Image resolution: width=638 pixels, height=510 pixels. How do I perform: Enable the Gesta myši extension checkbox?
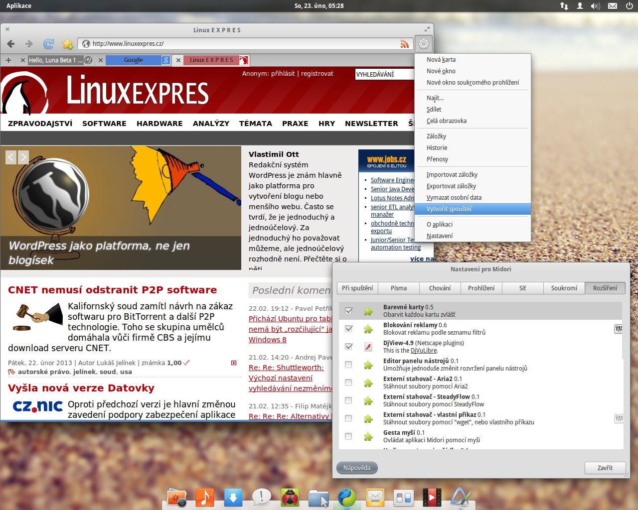click(349, 436)
